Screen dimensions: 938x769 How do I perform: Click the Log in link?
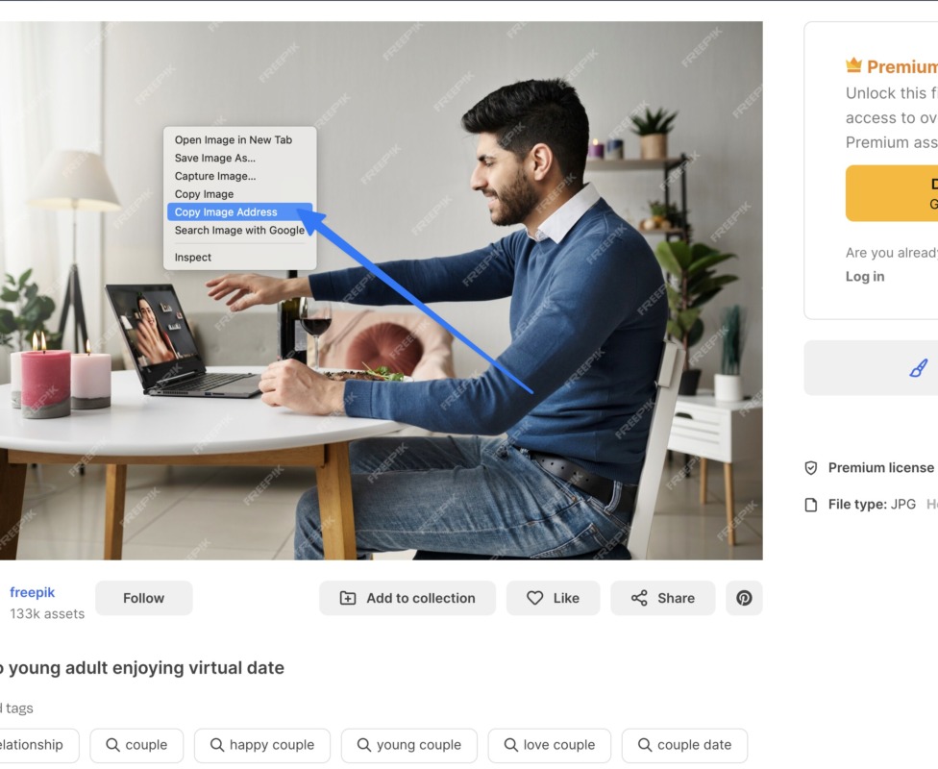864,277
